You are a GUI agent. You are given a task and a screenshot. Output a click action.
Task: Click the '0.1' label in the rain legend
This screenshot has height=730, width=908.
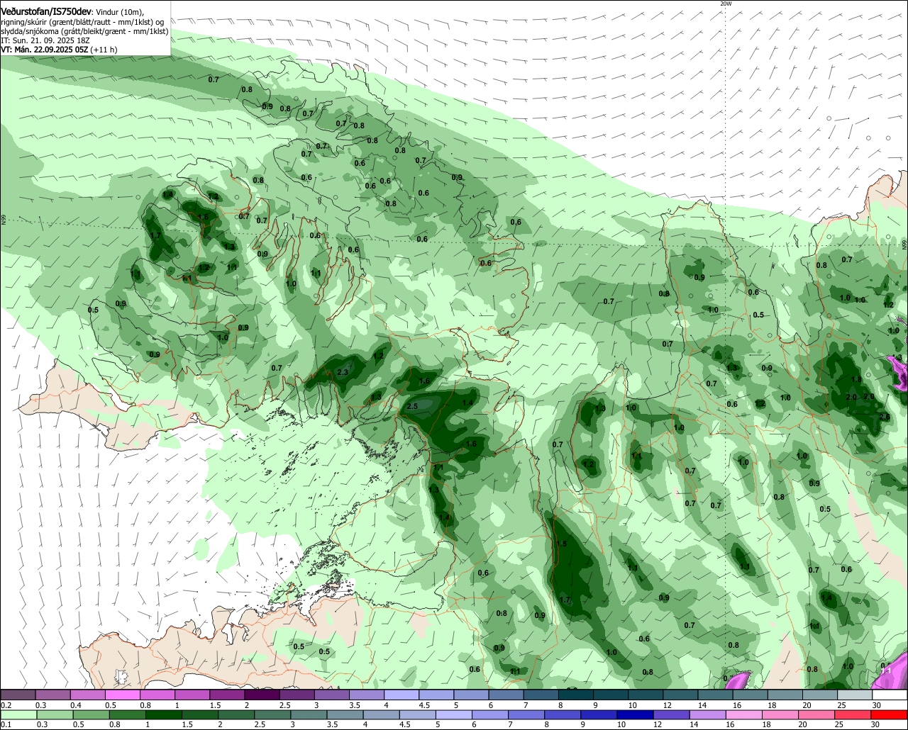tap(5, 724)
